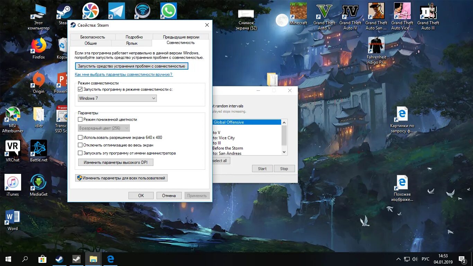Click game list scrollbar down arrow

pyautogui.click(x=284, y=152)
